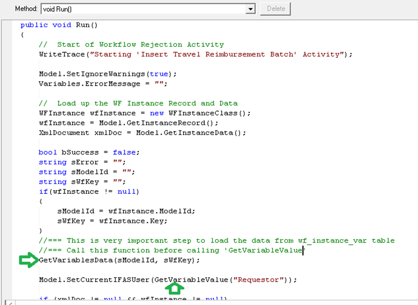Click the green right-pointing arrow marker
Image resolution: width=418 pixels, height=305 pixels.
tap(28, 260)
